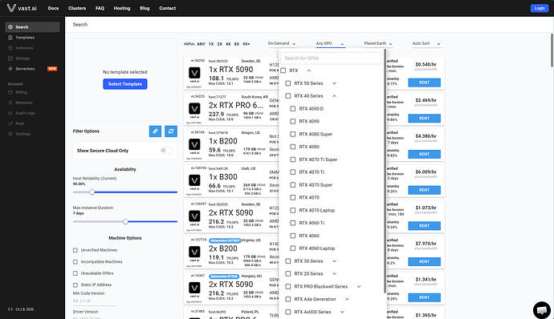Viewport: 554px width, 319px height.
Task: Enable the Unverified Machines checkbox
Action: 75,250
